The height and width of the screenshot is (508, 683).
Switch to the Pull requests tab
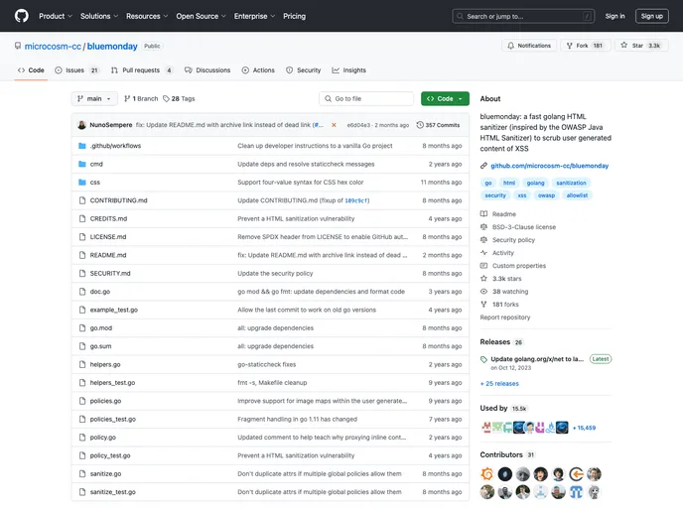(x=142, y=70)
